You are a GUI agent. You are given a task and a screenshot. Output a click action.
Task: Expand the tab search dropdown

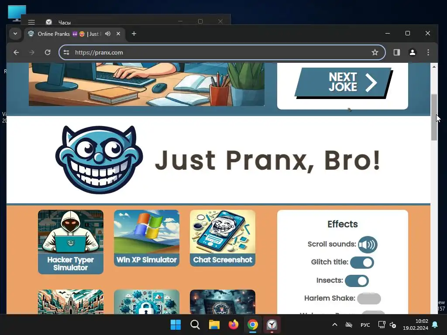[x=15, y=34]
